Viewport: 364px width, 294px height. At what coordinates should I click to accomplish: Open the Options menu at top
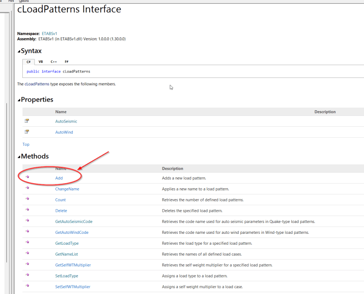point(24,1)
